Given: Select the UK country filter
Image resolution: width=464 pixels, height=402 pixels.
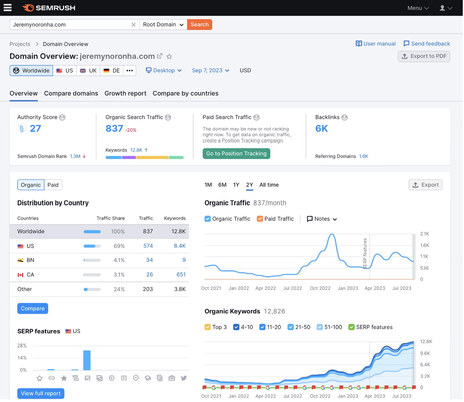Looking at the screenshot, I should (88, 71).
